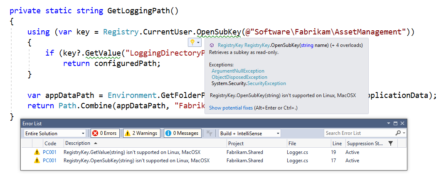Open Error List window position menu arrow
This screenshot has height=178, width=446.
tap(389, 124)
